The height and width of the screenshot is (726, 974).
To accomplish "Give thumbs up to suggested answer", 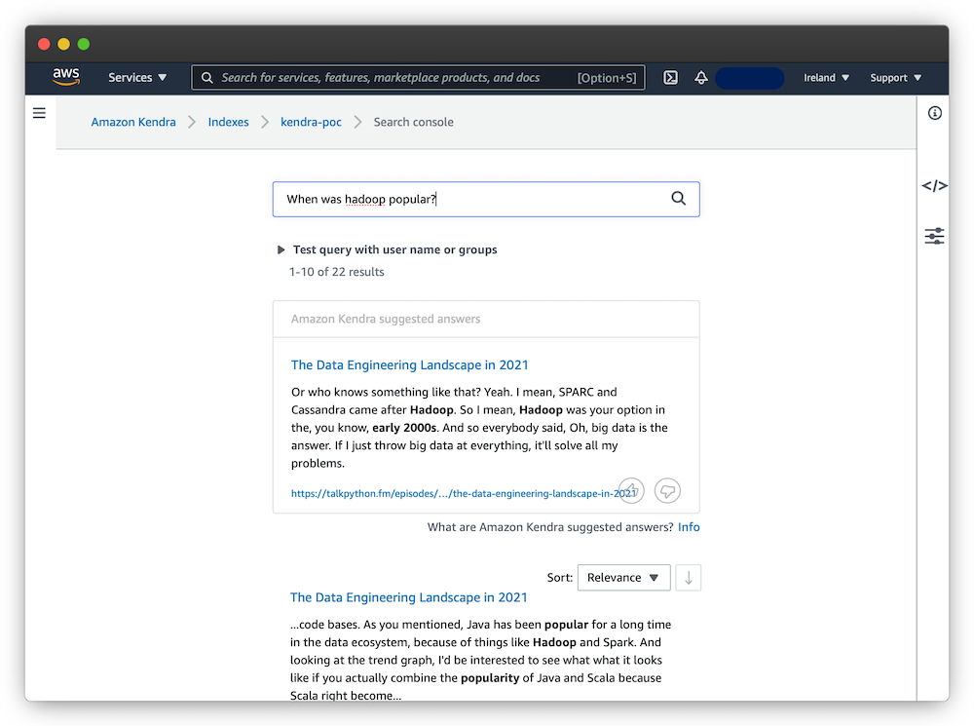I will click(x=631, y=490).
